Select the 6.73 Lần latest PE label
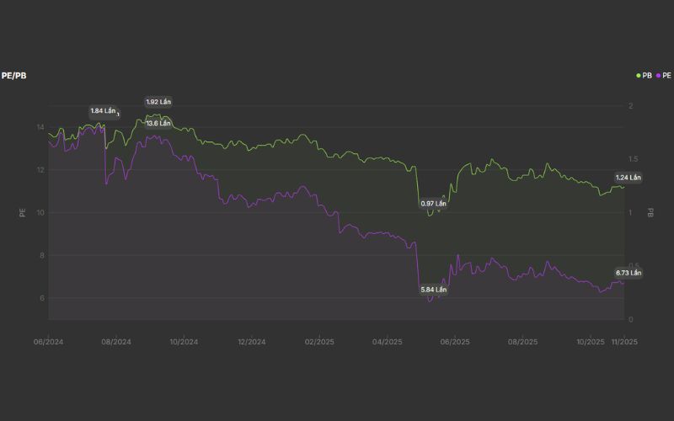The height and width of the screenshot is (421, 674). click(628, 273)
